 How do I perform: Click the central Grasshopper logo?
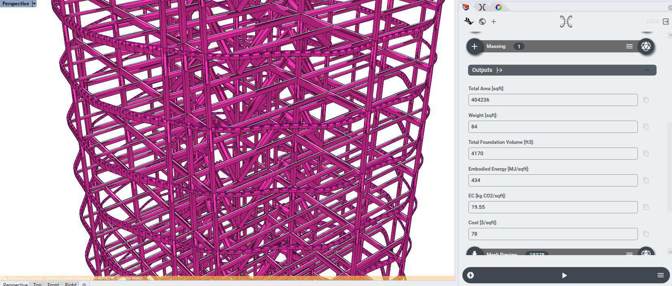click(x=566, y=22)
